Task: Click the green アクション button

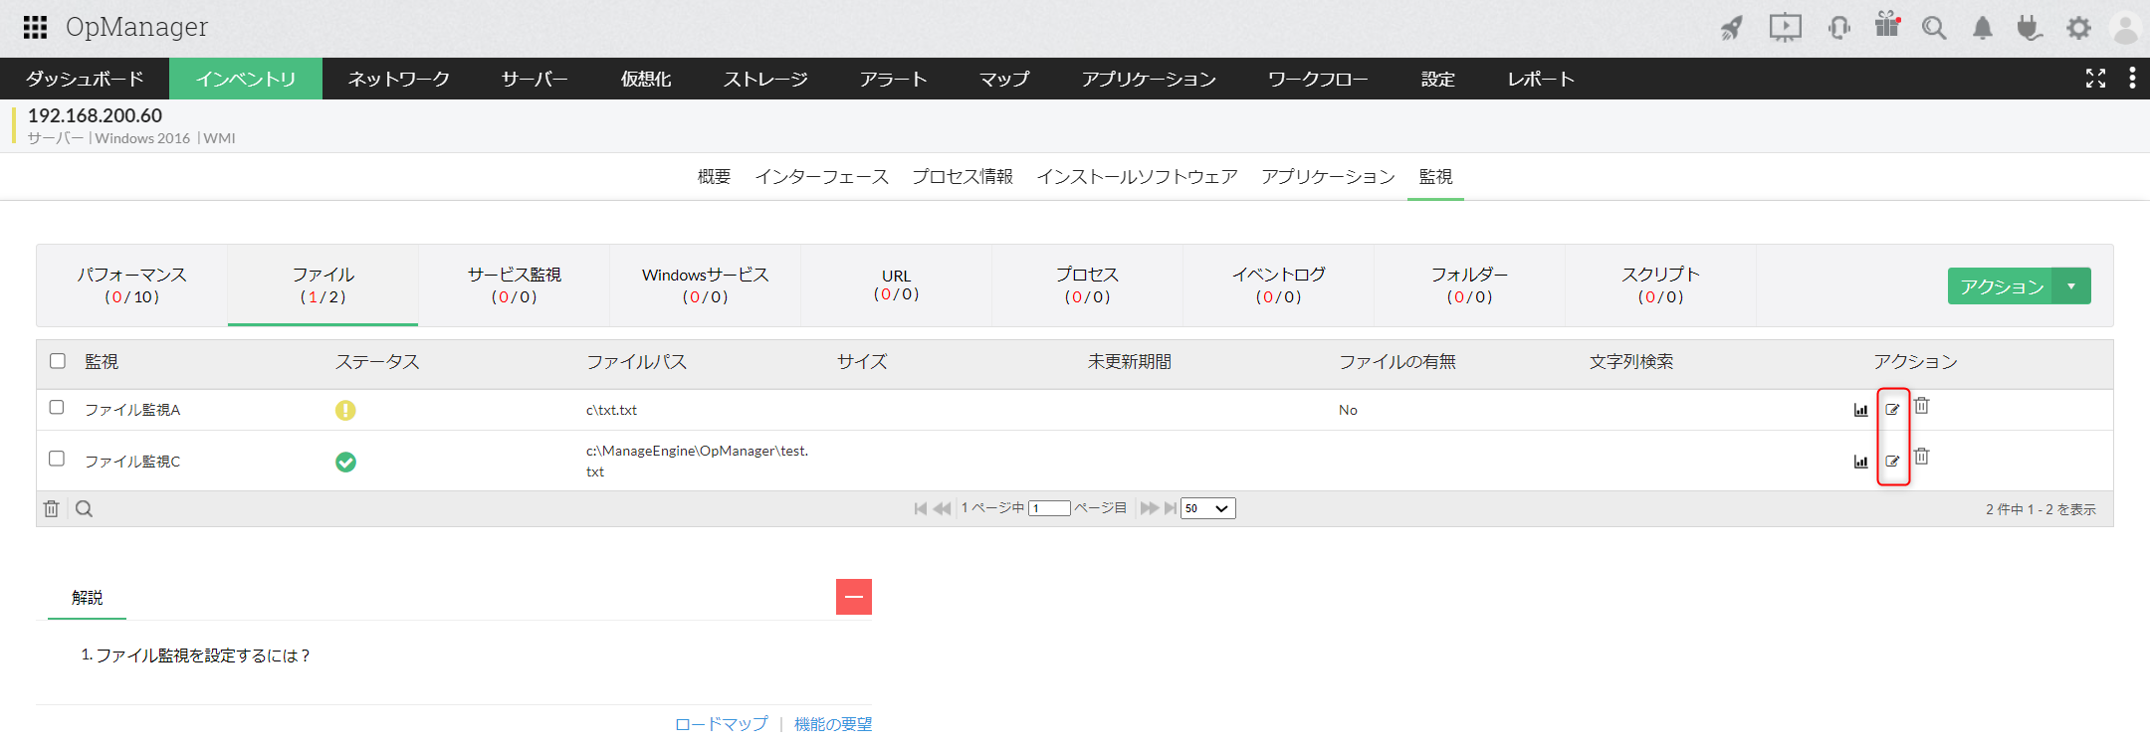Action: pyautogui.click(x=2001, y=286)
